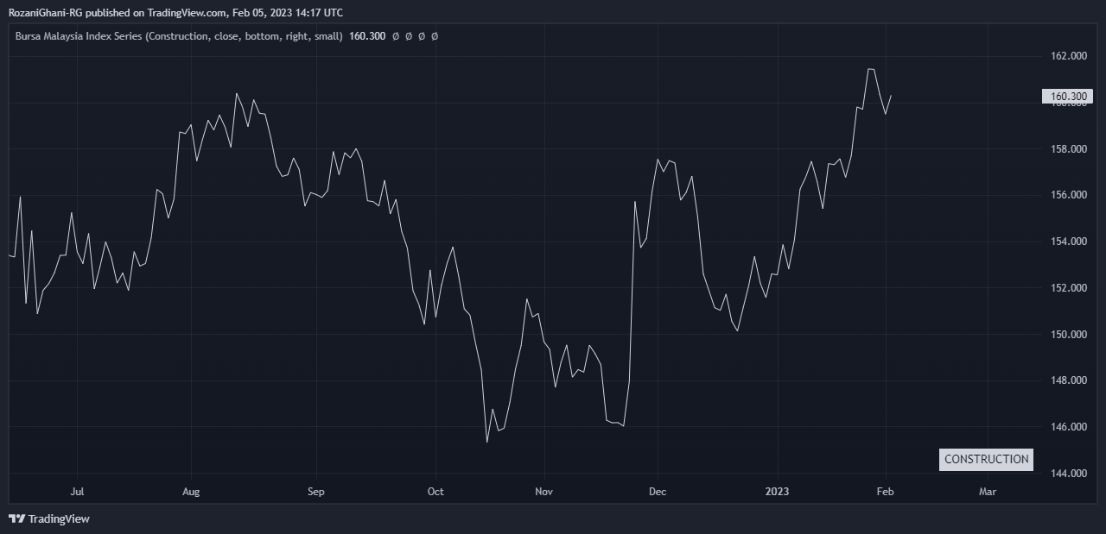
Task: Click the 2023 time axis label
Action: click(x=778, y=492)
